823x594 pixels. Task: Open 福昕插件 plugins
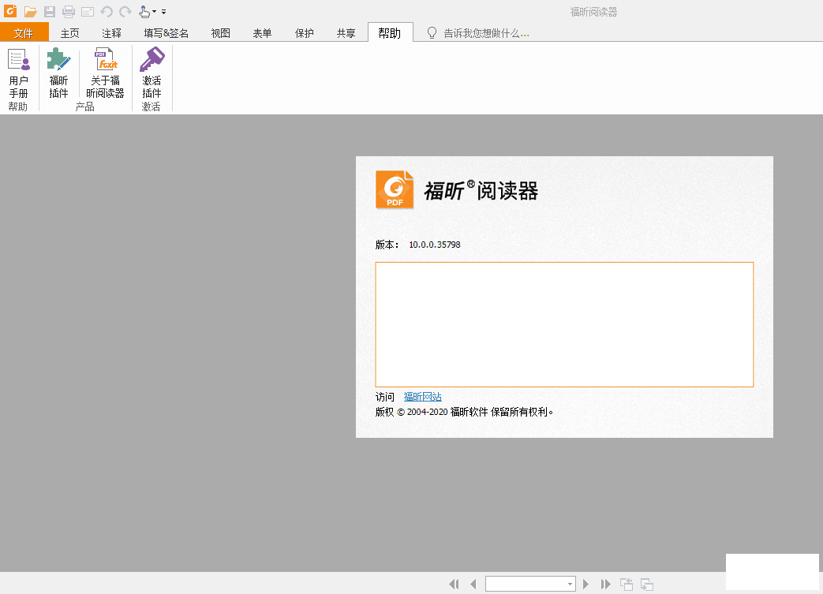pyautogui.click(x=58, y=73)
